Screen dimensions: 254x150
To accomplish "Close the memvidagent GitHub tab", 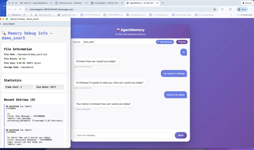I will pyautogui.click(x=122, y=3).
